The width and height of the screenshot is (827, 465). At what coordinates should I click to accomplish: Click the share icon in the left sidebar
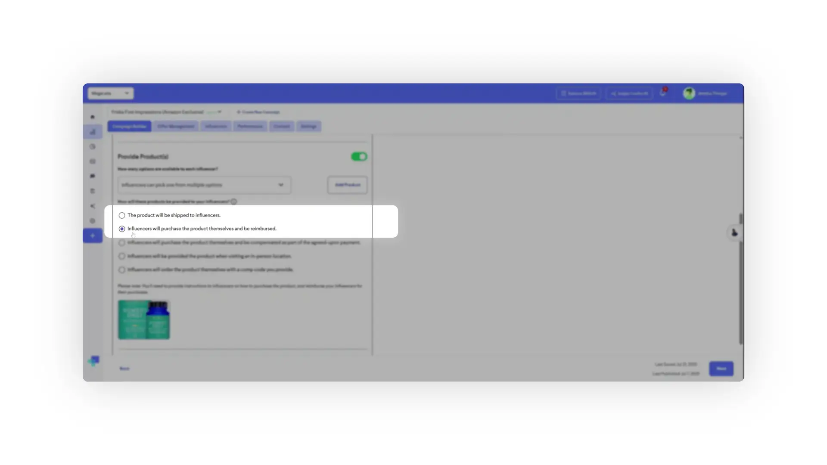click(x=93, y=206)
